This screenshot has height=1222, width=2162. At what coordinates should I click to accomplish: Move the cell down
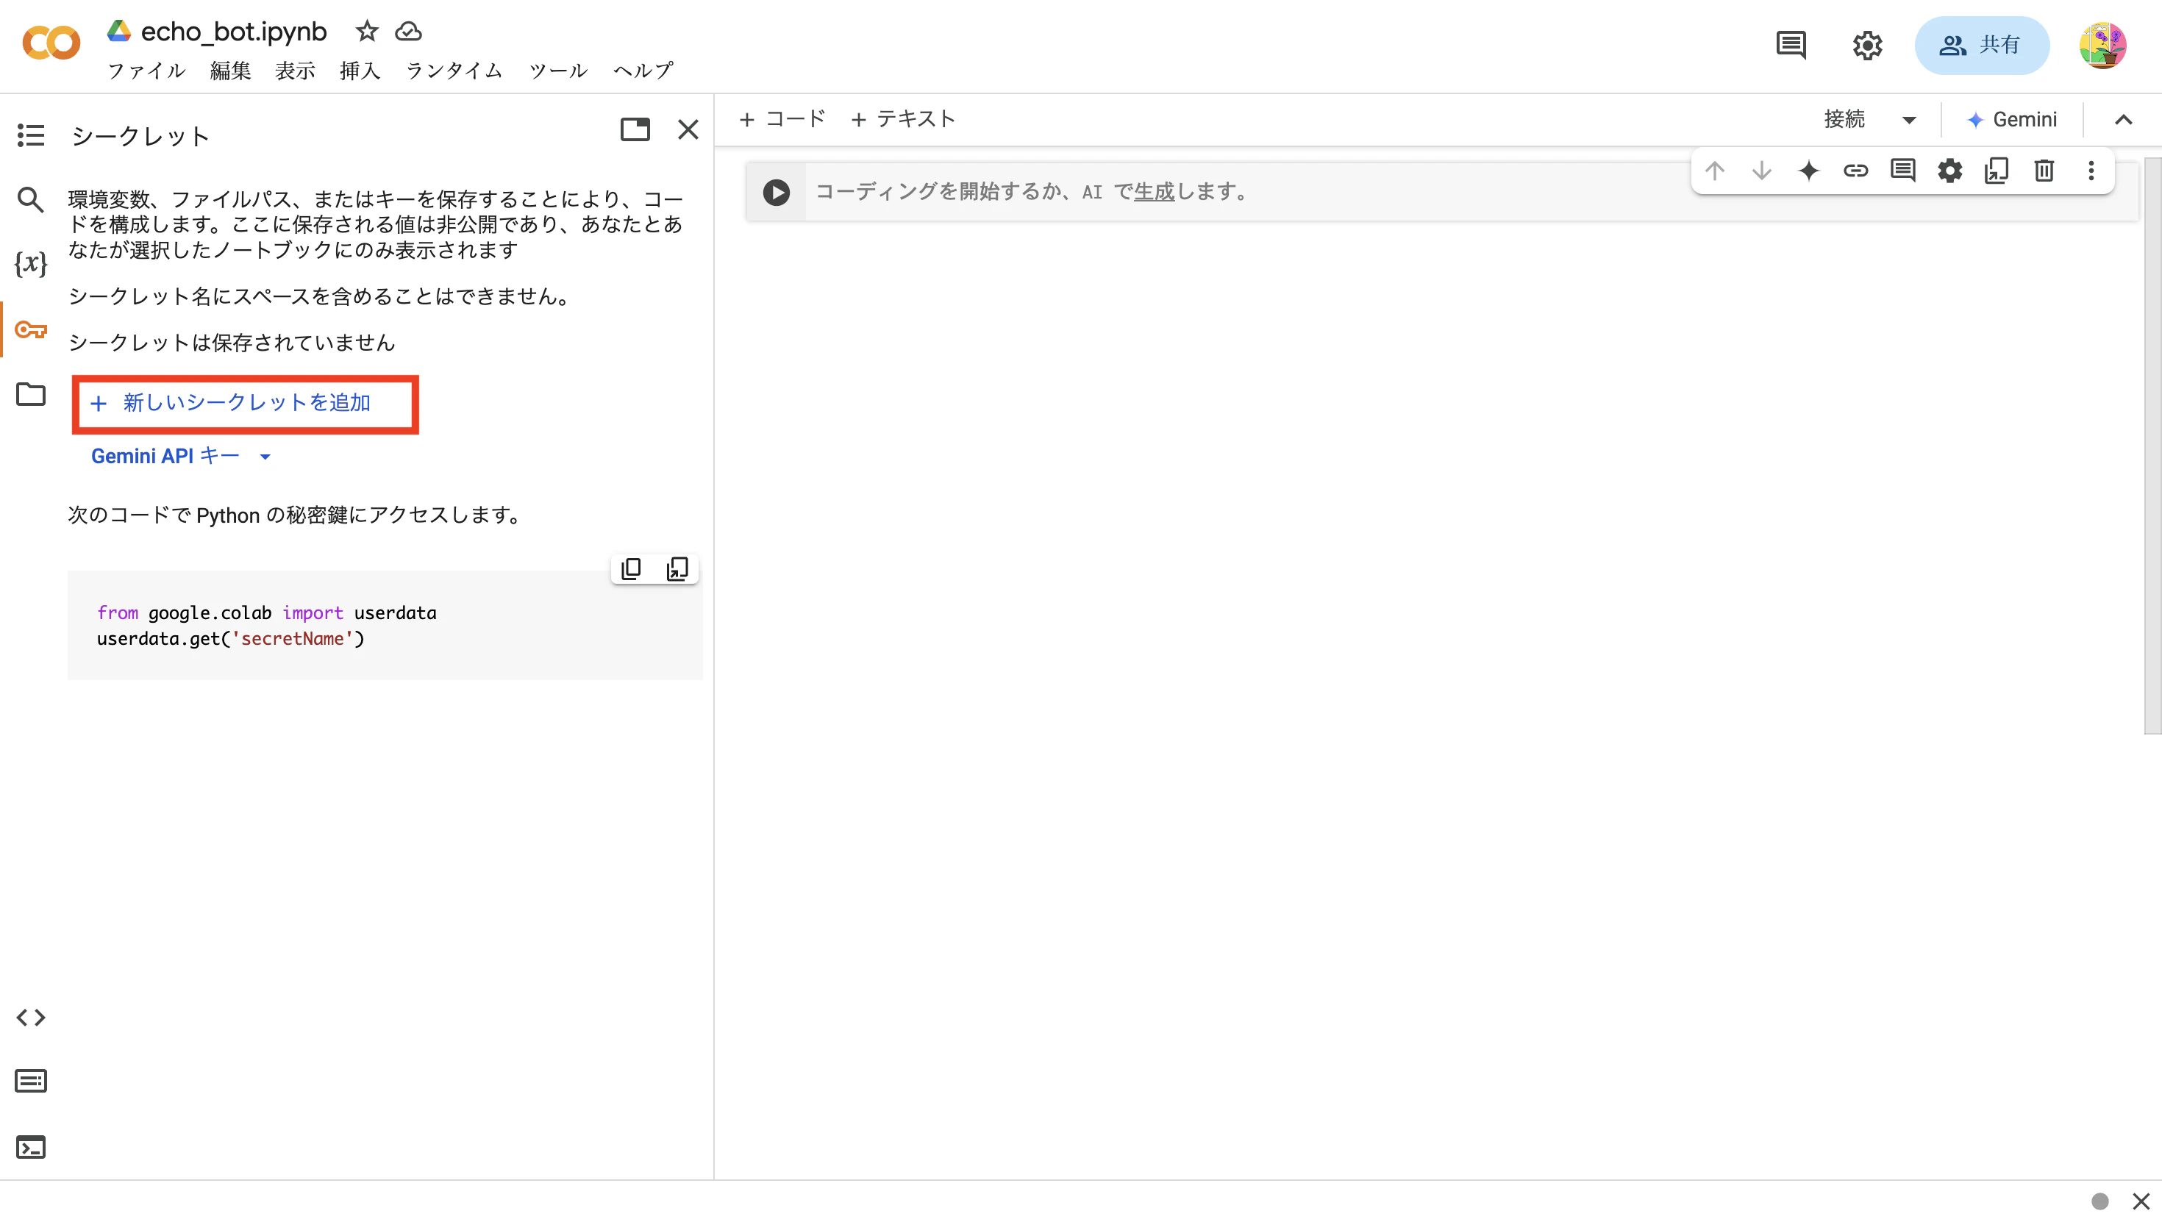(x=1762, y=171)
